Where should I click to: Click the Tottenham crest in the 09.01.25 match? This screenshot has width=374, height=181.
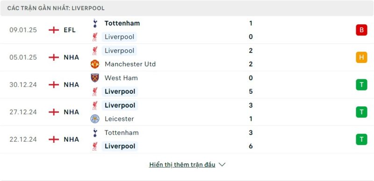(x=95, y=23)
